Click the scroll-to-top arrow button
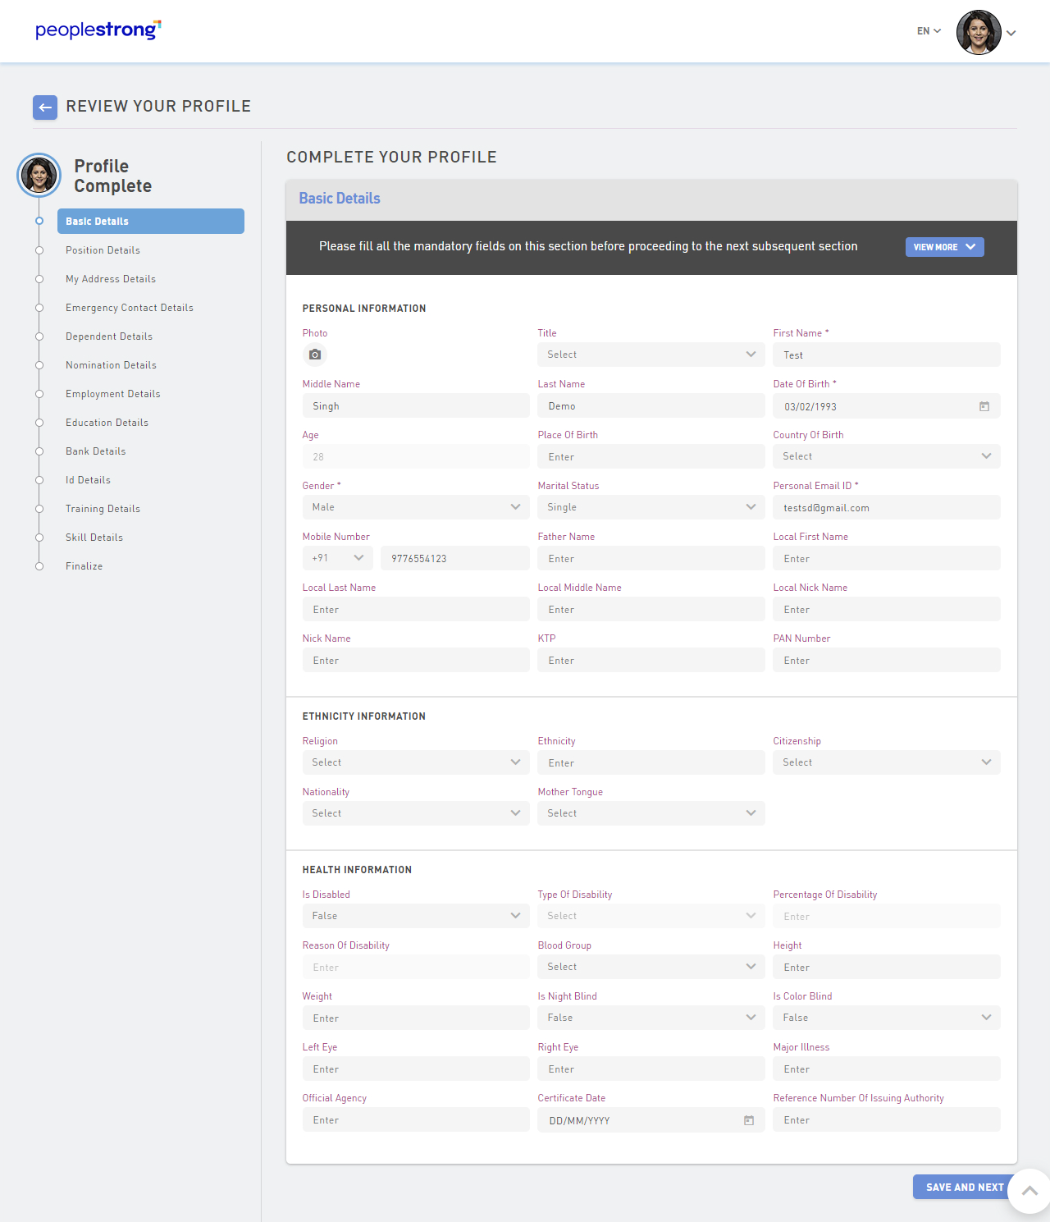1050x1222 pixels. click(x=1029, y=1191)
